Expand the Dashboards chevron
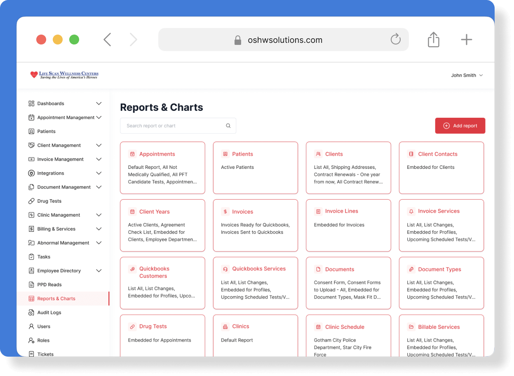This screenshot has width=514, height=376. [x=99, y=103]
